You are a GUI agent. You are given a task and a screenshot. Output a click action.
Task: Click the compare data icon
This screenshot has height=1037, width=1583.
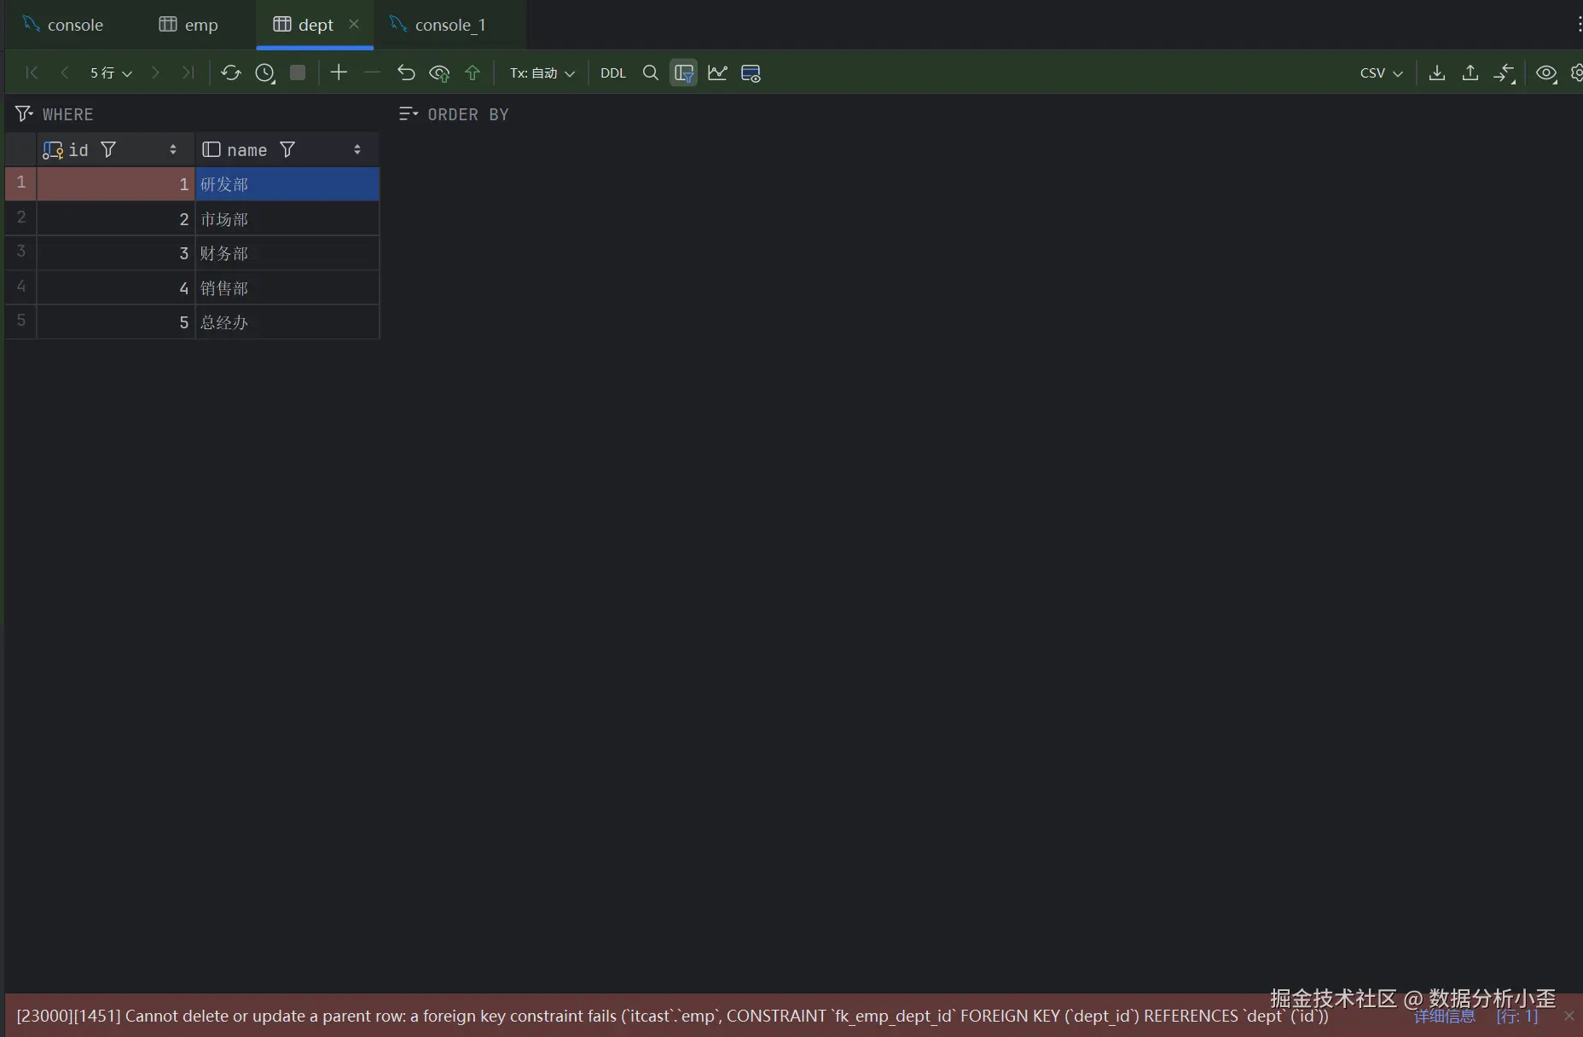pos(1505,73)
